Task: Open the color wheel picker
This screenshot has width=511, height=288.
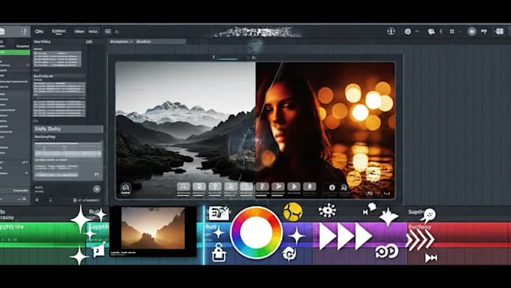Action: [256, 232]
